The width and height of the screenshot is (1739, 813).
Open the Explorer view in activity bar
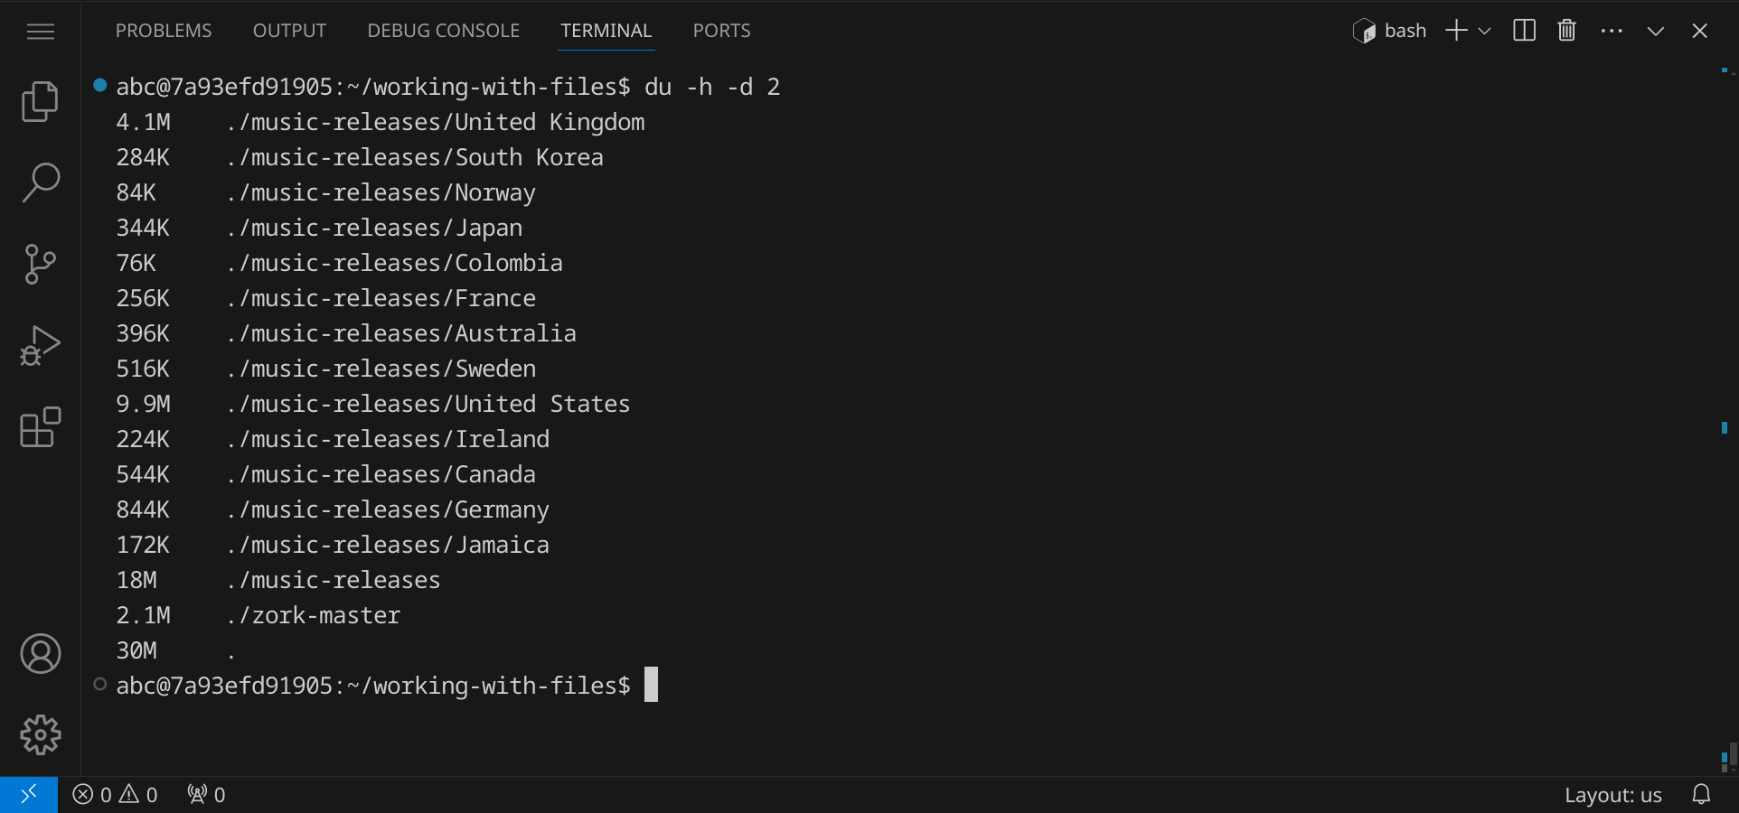40,101
